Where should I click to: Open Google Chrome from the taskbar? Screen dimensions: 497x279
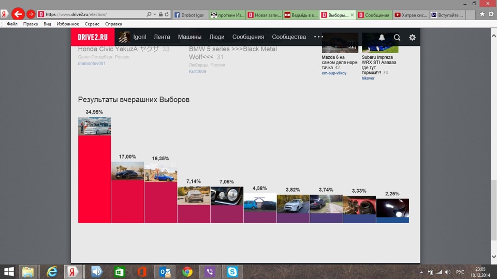187,272
